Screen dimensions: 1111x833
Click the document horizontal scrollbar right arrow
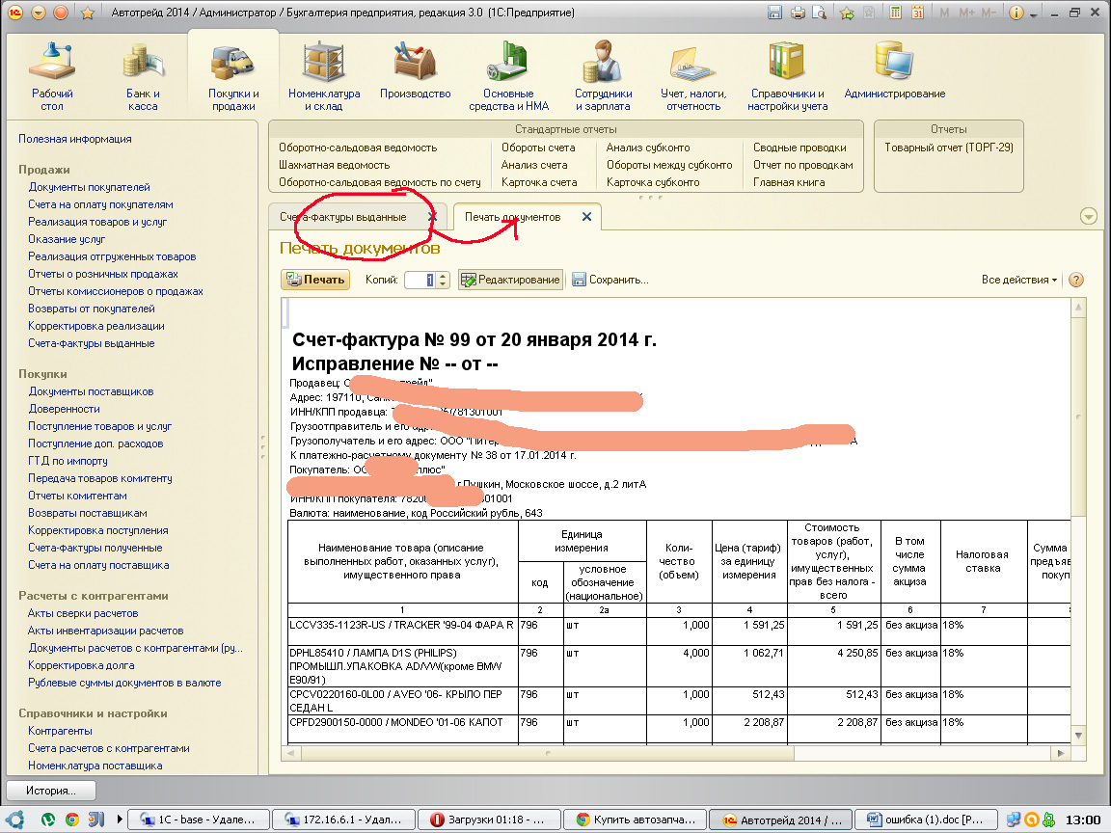click(1061, 753)
